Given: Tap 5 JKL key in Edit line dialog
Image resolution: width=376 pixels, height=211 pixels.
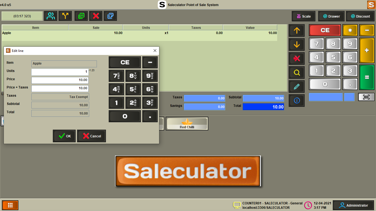Looking at the screenshot, I should [133, 89].
